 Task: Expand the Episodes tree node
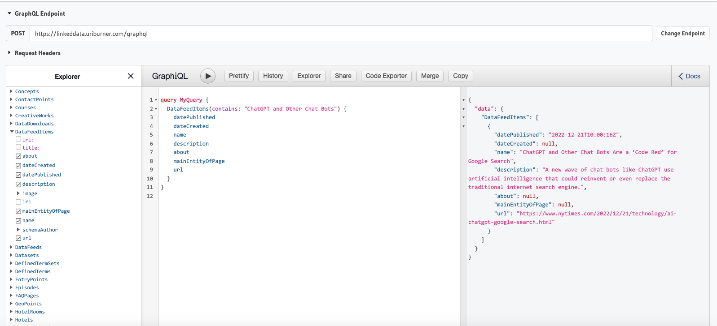pyautogui.click(x=11, y=287)
